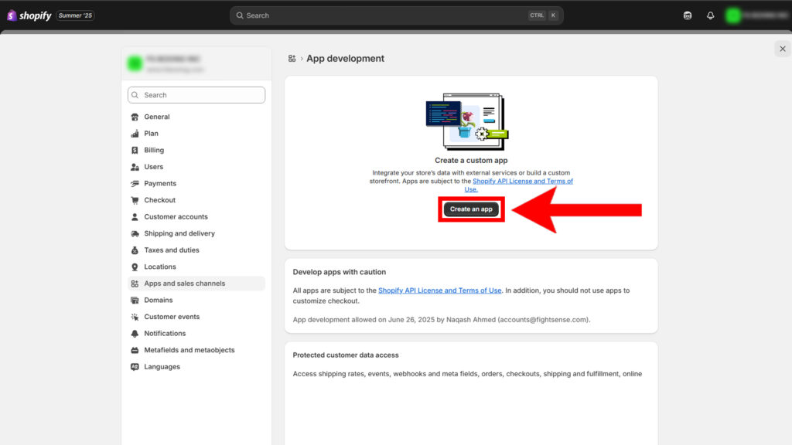This screenshot has width=792, height=445.
Task: Open General settings
Action: (156, 117)
